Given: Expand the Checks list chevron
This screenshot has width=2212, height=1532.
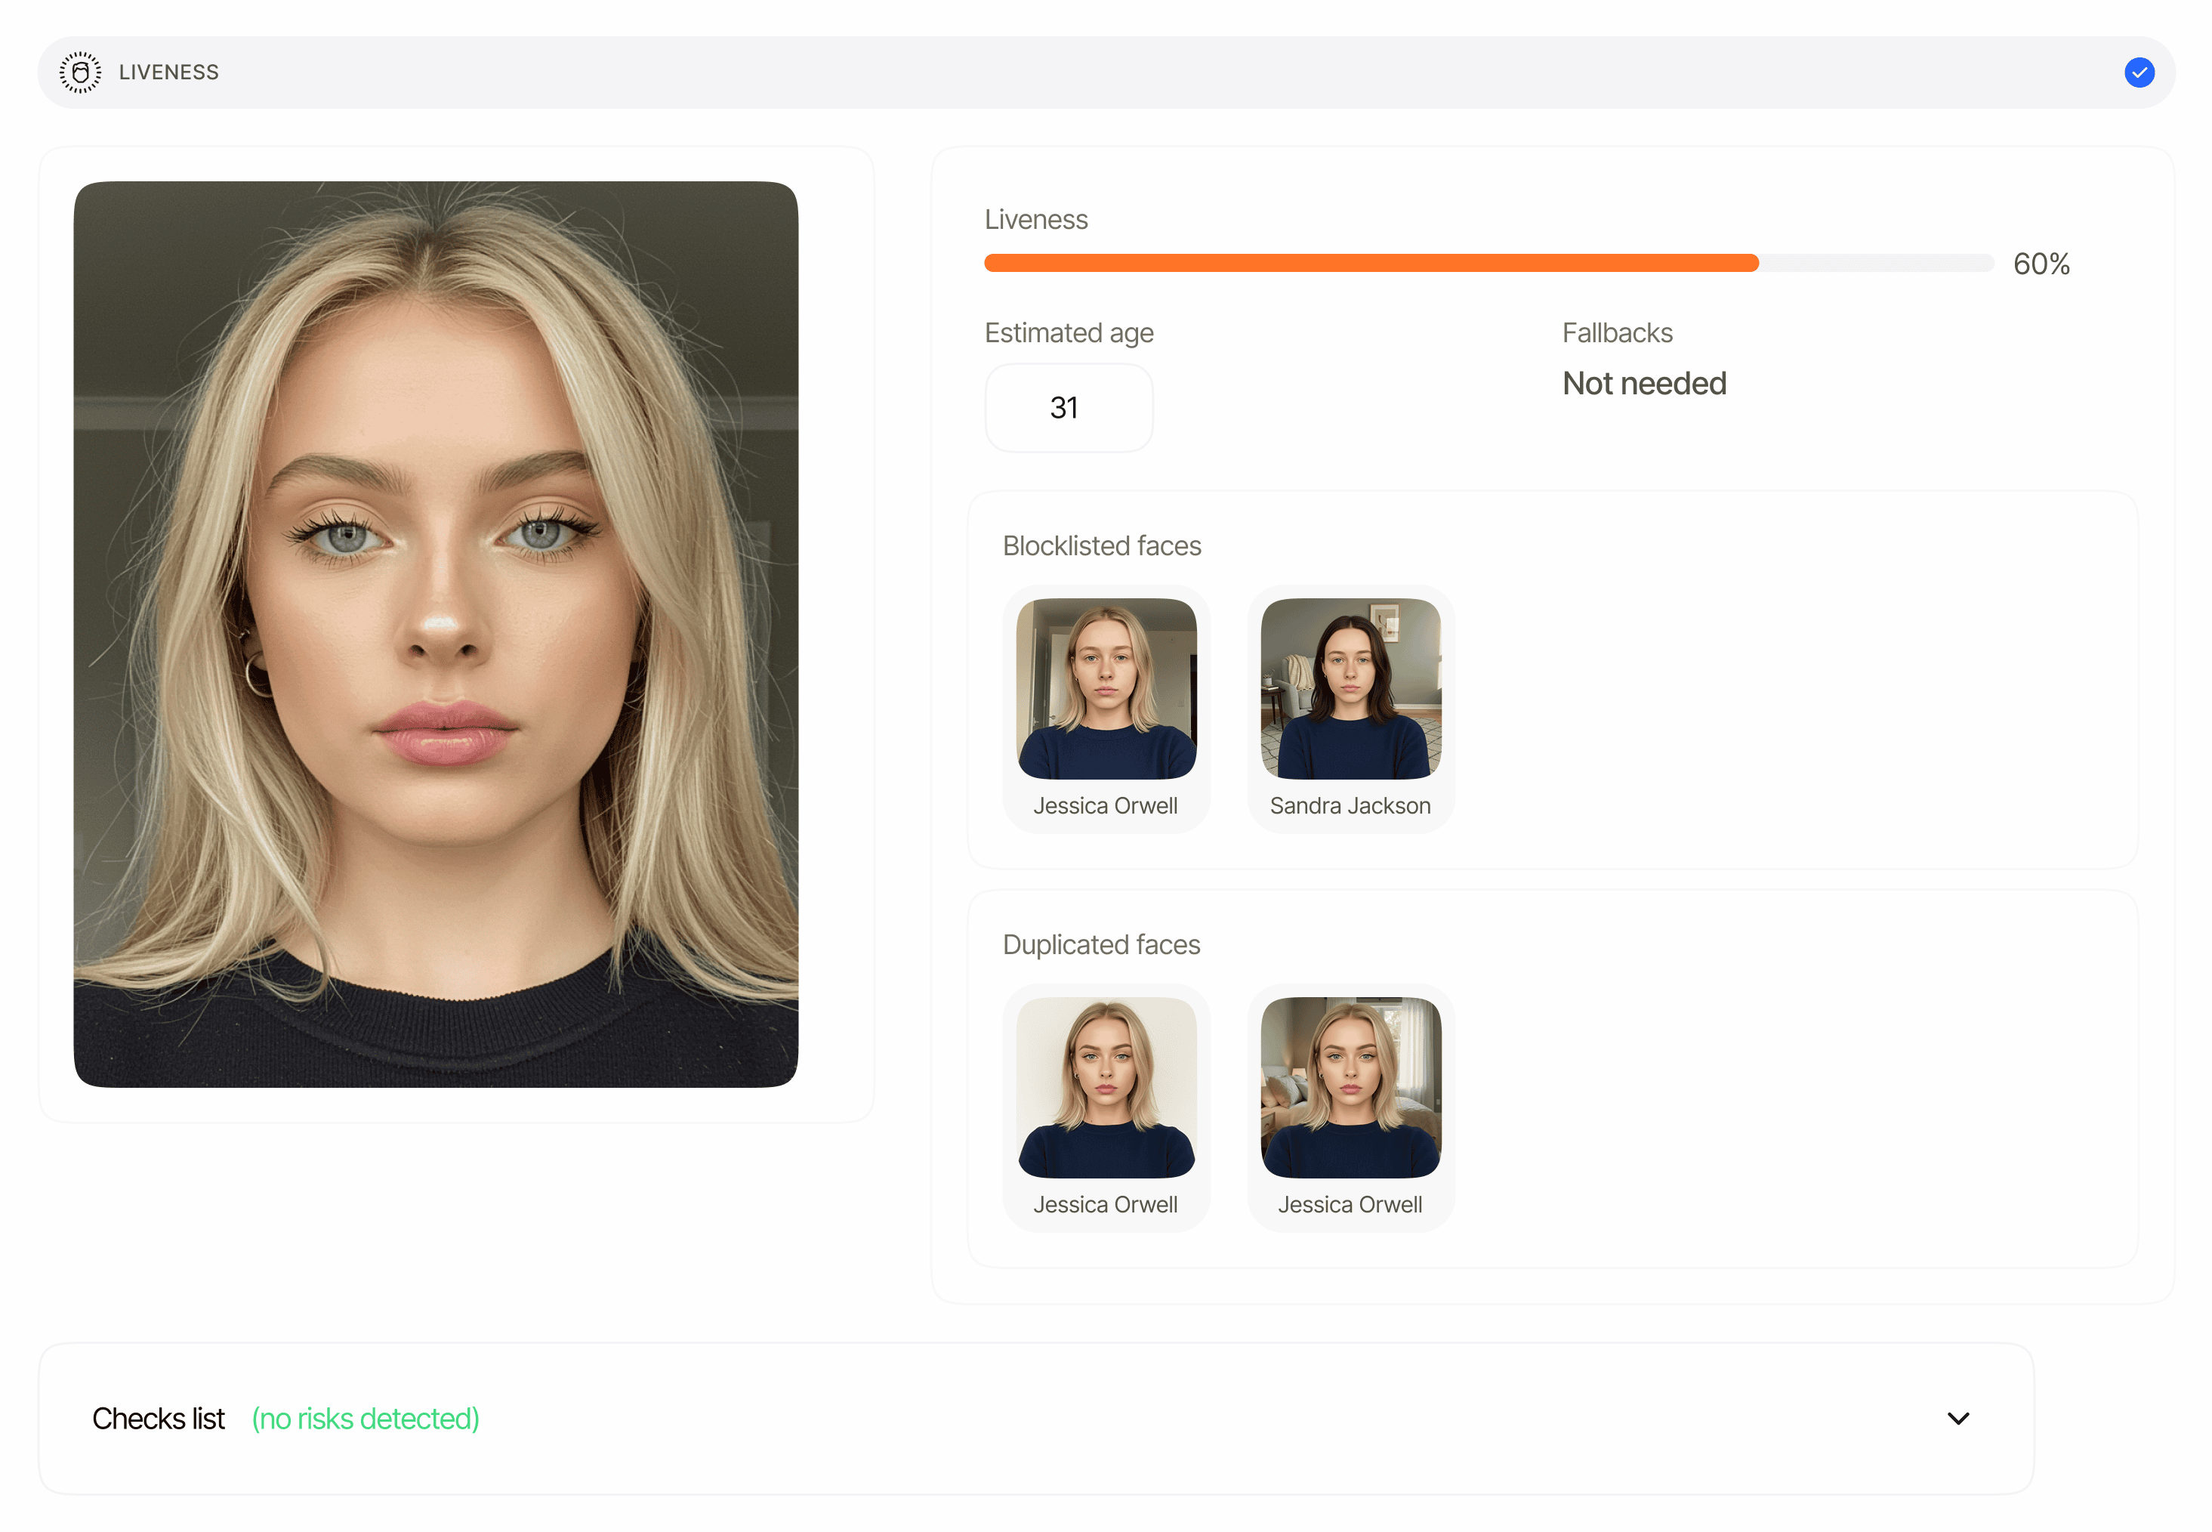Looking at the screenshot, I should 1957,1418.
